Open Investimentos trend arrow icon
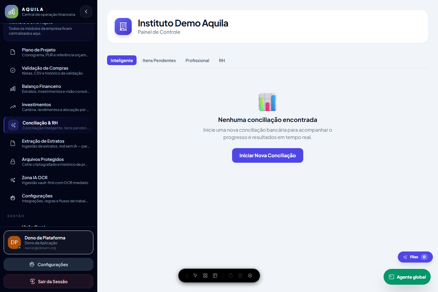The height and width of the screenshot is (292, 438). 13,107
